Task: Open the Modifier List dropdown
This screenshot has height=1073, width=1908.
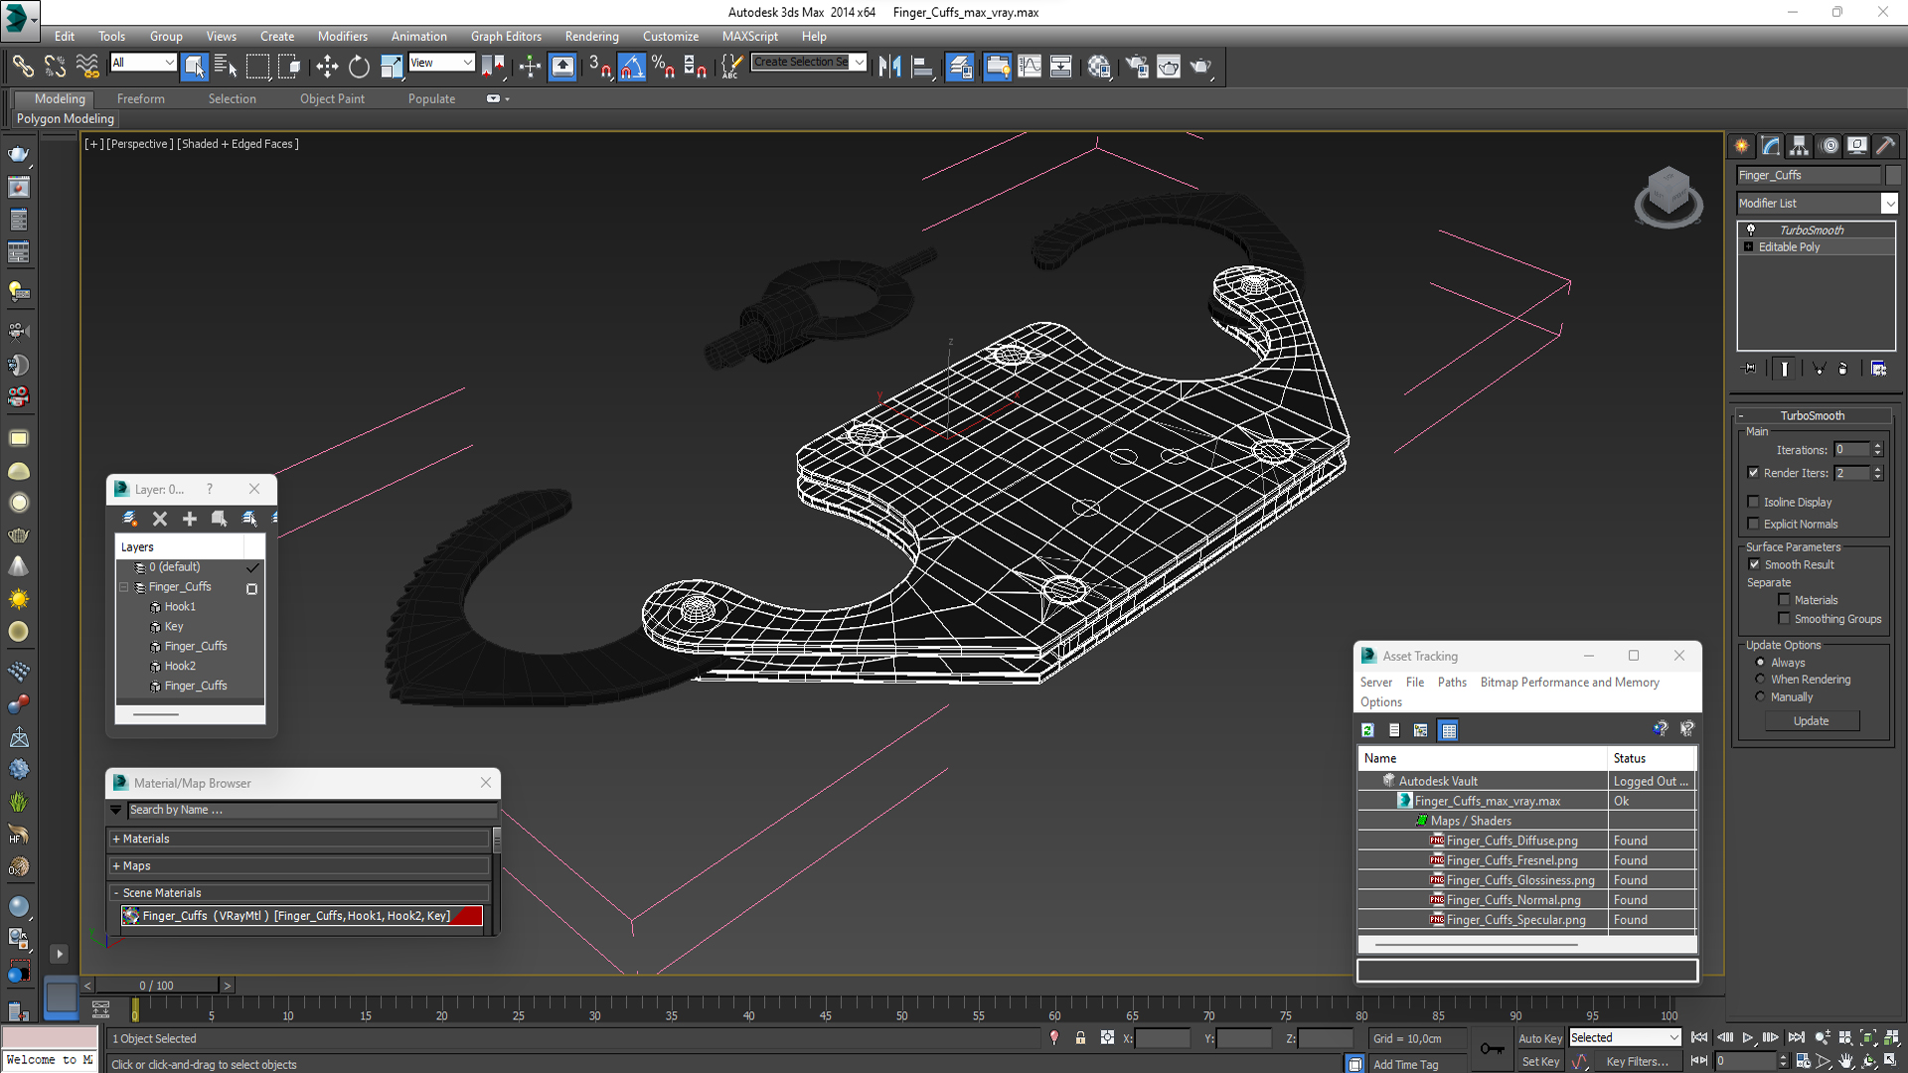Action: (1818, 203)
